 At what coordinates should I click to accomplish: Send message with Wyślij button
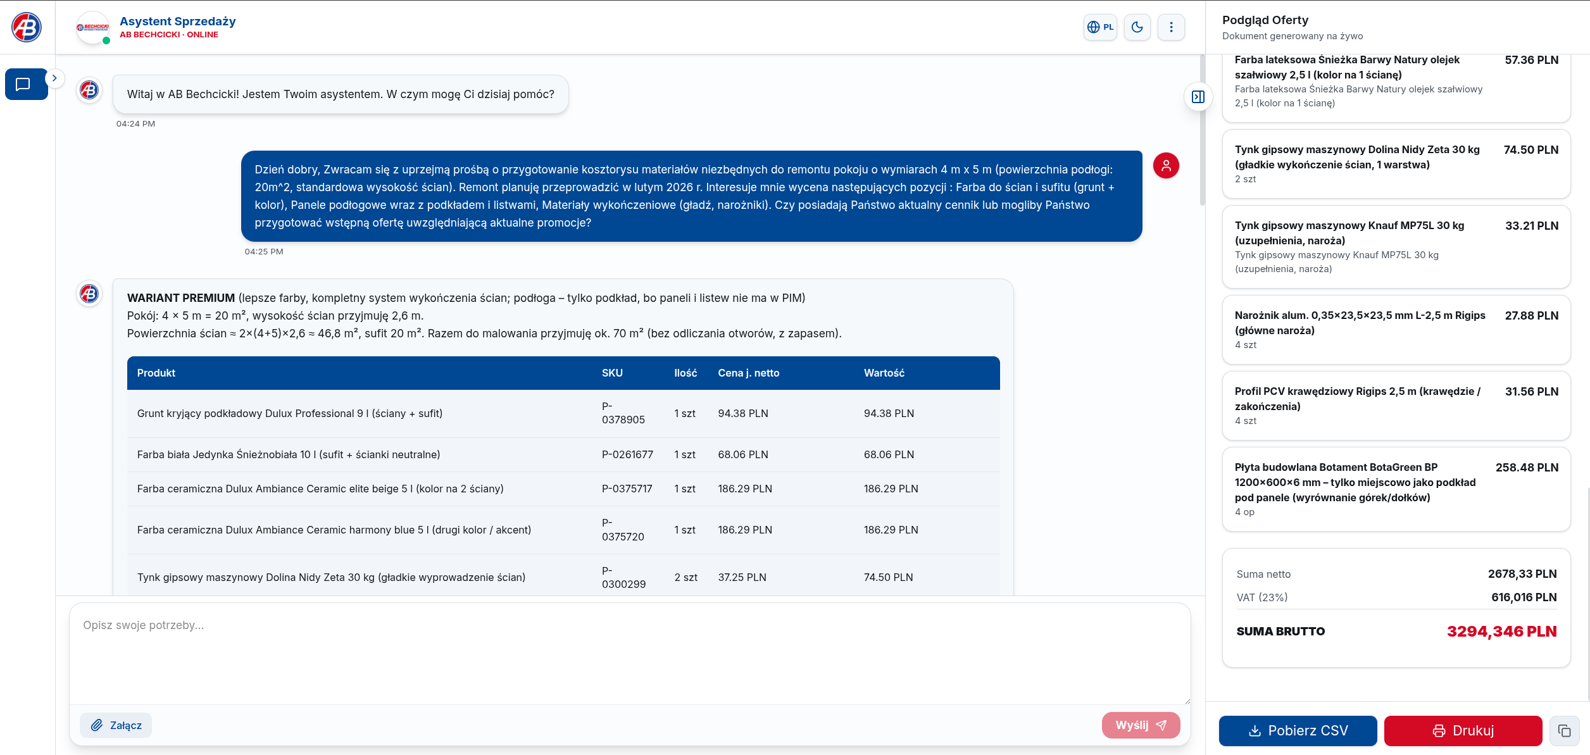1141,725
